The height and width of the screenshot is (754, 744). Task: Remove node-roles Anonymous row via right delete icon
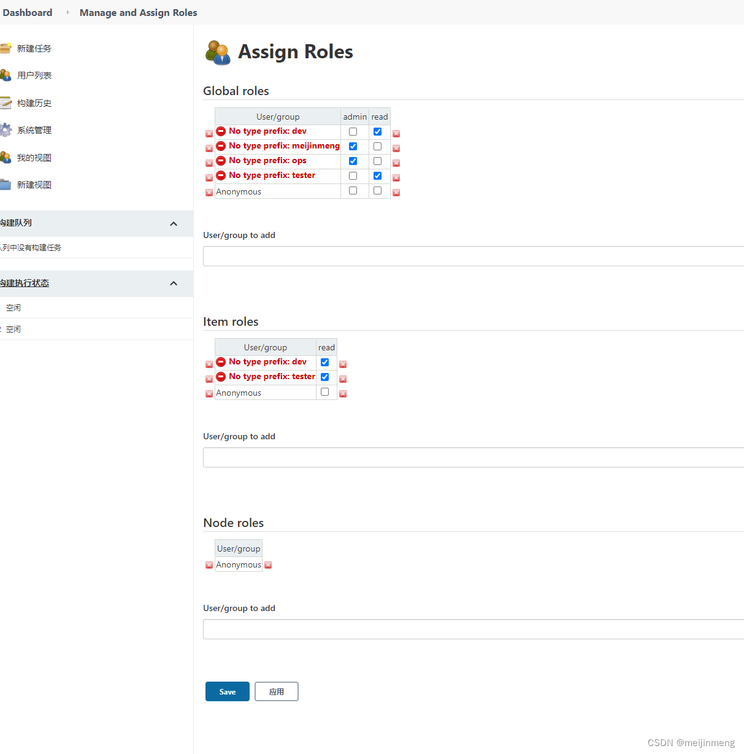[x=268, y=565]
